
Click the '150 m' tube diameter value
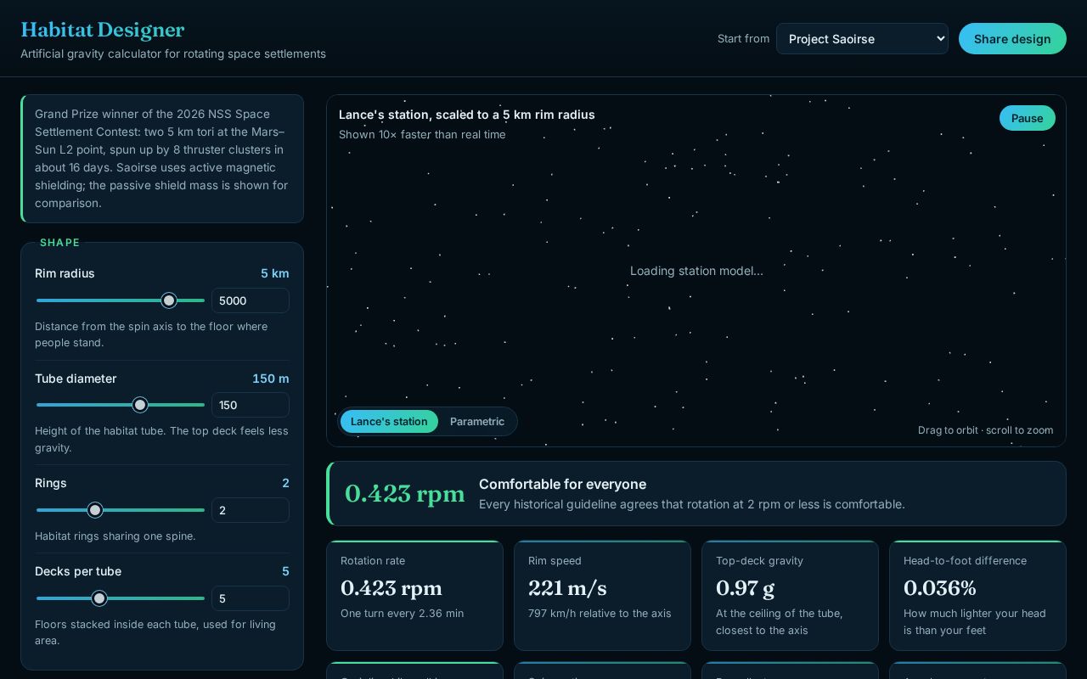click(271, 379)
